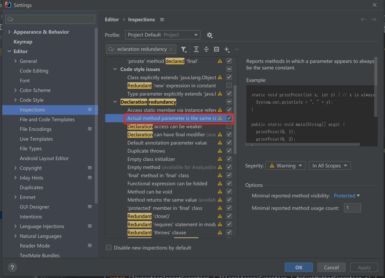Image resolution: width=385 pixels, height=278 pixels.
Task: Clear the inspections search field
Action: click(x=171, y=49)
